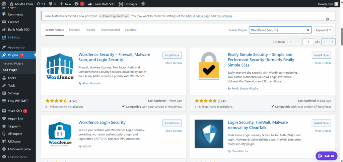Open the Titles & Meta page link
Image resolution: width=343 pixels, height=162 pixels.
click(198, 16)
